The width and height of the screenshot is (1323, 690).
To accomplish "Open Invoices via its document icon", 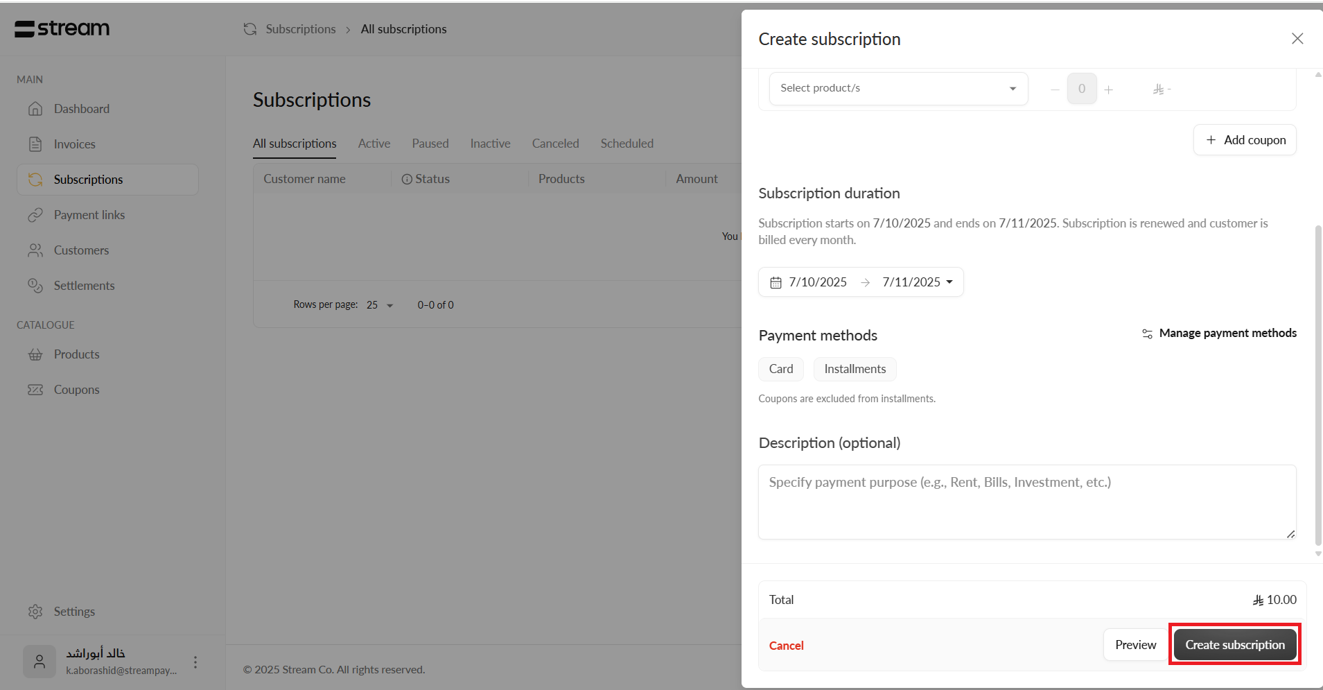I will pyautogui.click(x=35, y=144).
